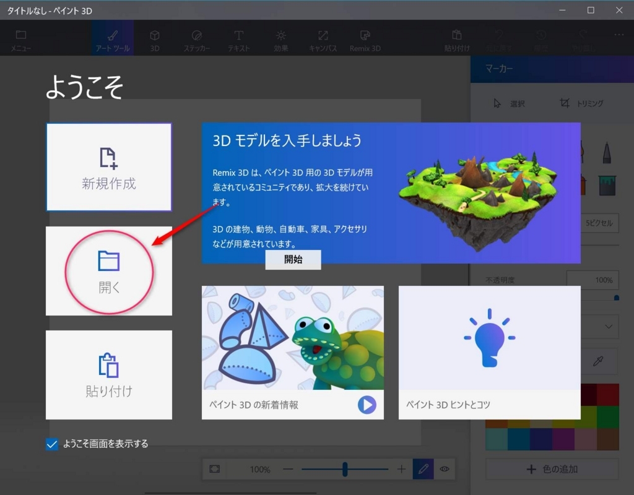
Task: Select the dark blue color swatch
Action: 541,439
